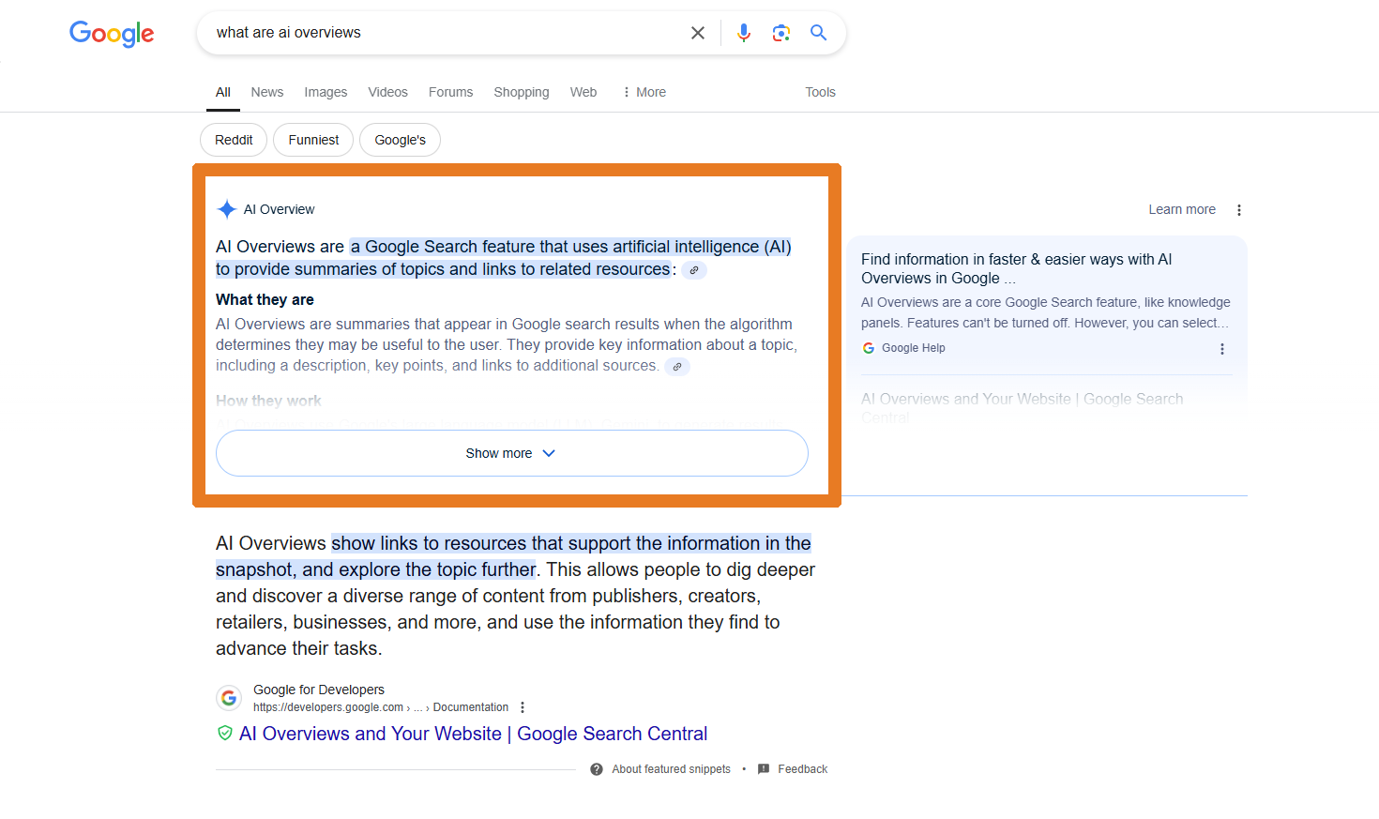This screenshot has height=819, width=1379.
Task: Apply the Reddit filter chip
Action: click(234, 140)
